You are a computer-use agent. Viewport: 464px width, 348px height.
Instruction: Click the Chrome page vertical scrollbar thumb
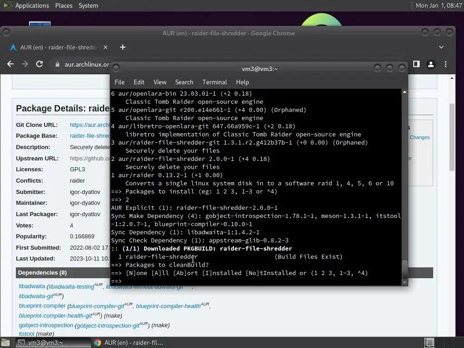[x=452, y=137]
